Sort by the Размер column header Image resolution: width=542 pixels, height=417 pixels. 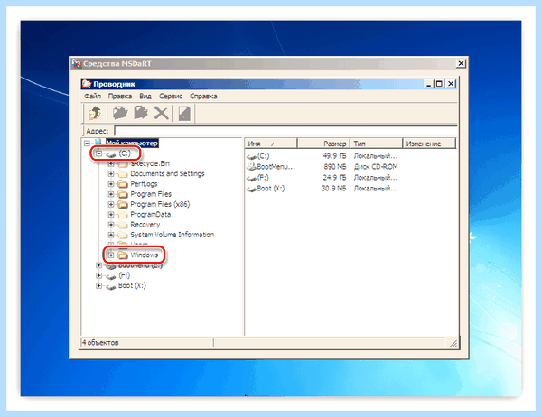pyautogui.click(x=324, y=144)
